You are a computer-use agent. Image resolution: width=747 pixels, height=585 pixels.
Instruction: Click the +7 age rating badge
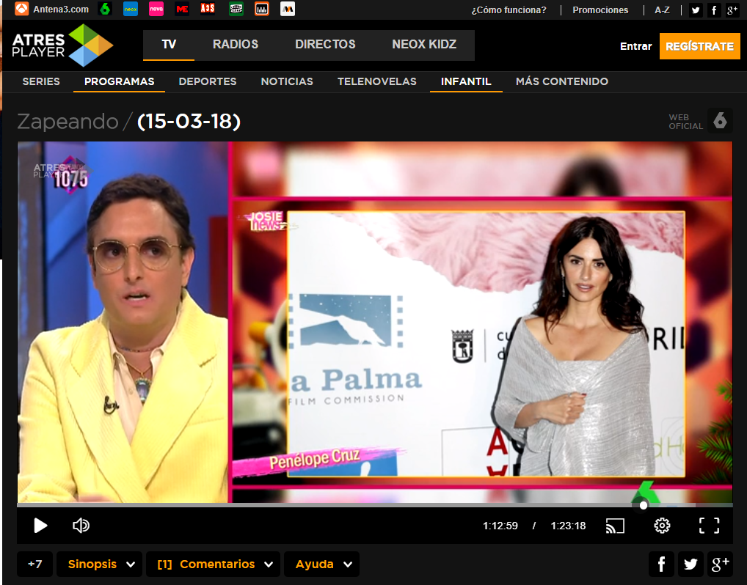[34, 564]
